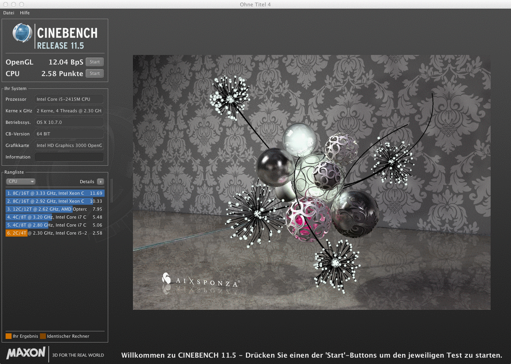Click the Cinebench sphere logo icon

point(22,33)
